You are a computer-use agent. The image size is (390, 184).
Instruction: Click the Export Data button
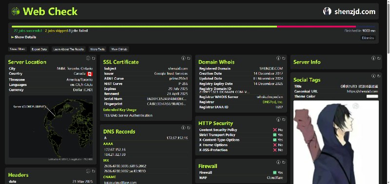(x=39, y=50)
